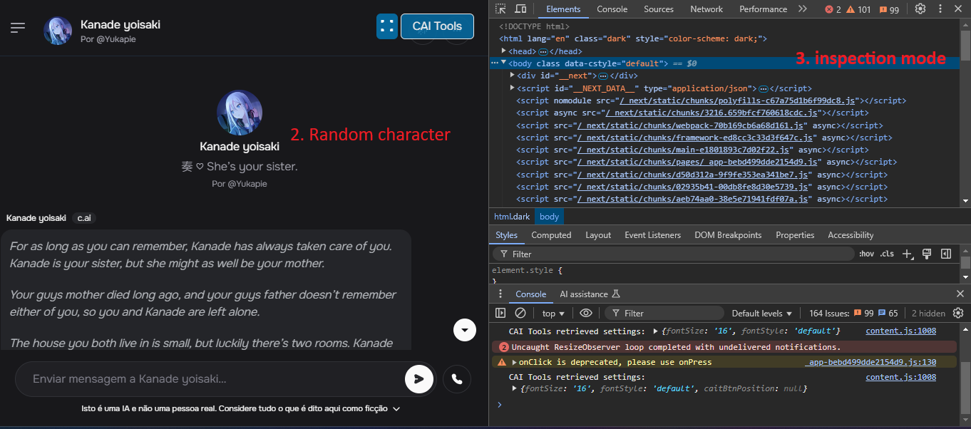Toggle the device toolbar icon
Viewport: 971px width, 429px height.
click(520, 9)
